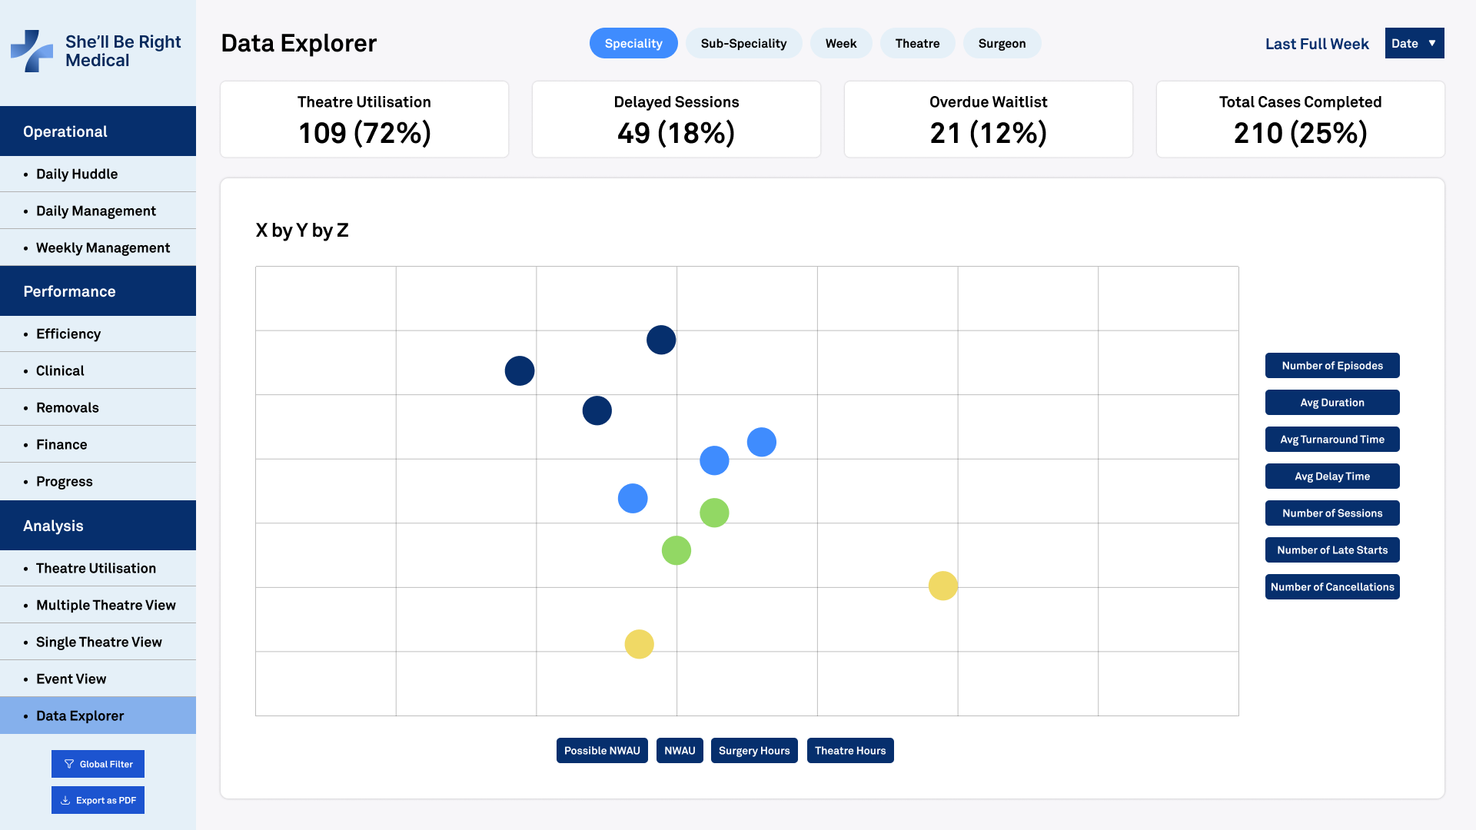Navigate to Removals
Image resolution: width=1476 pixels, height=830 pixels.
tap(98, 407)
